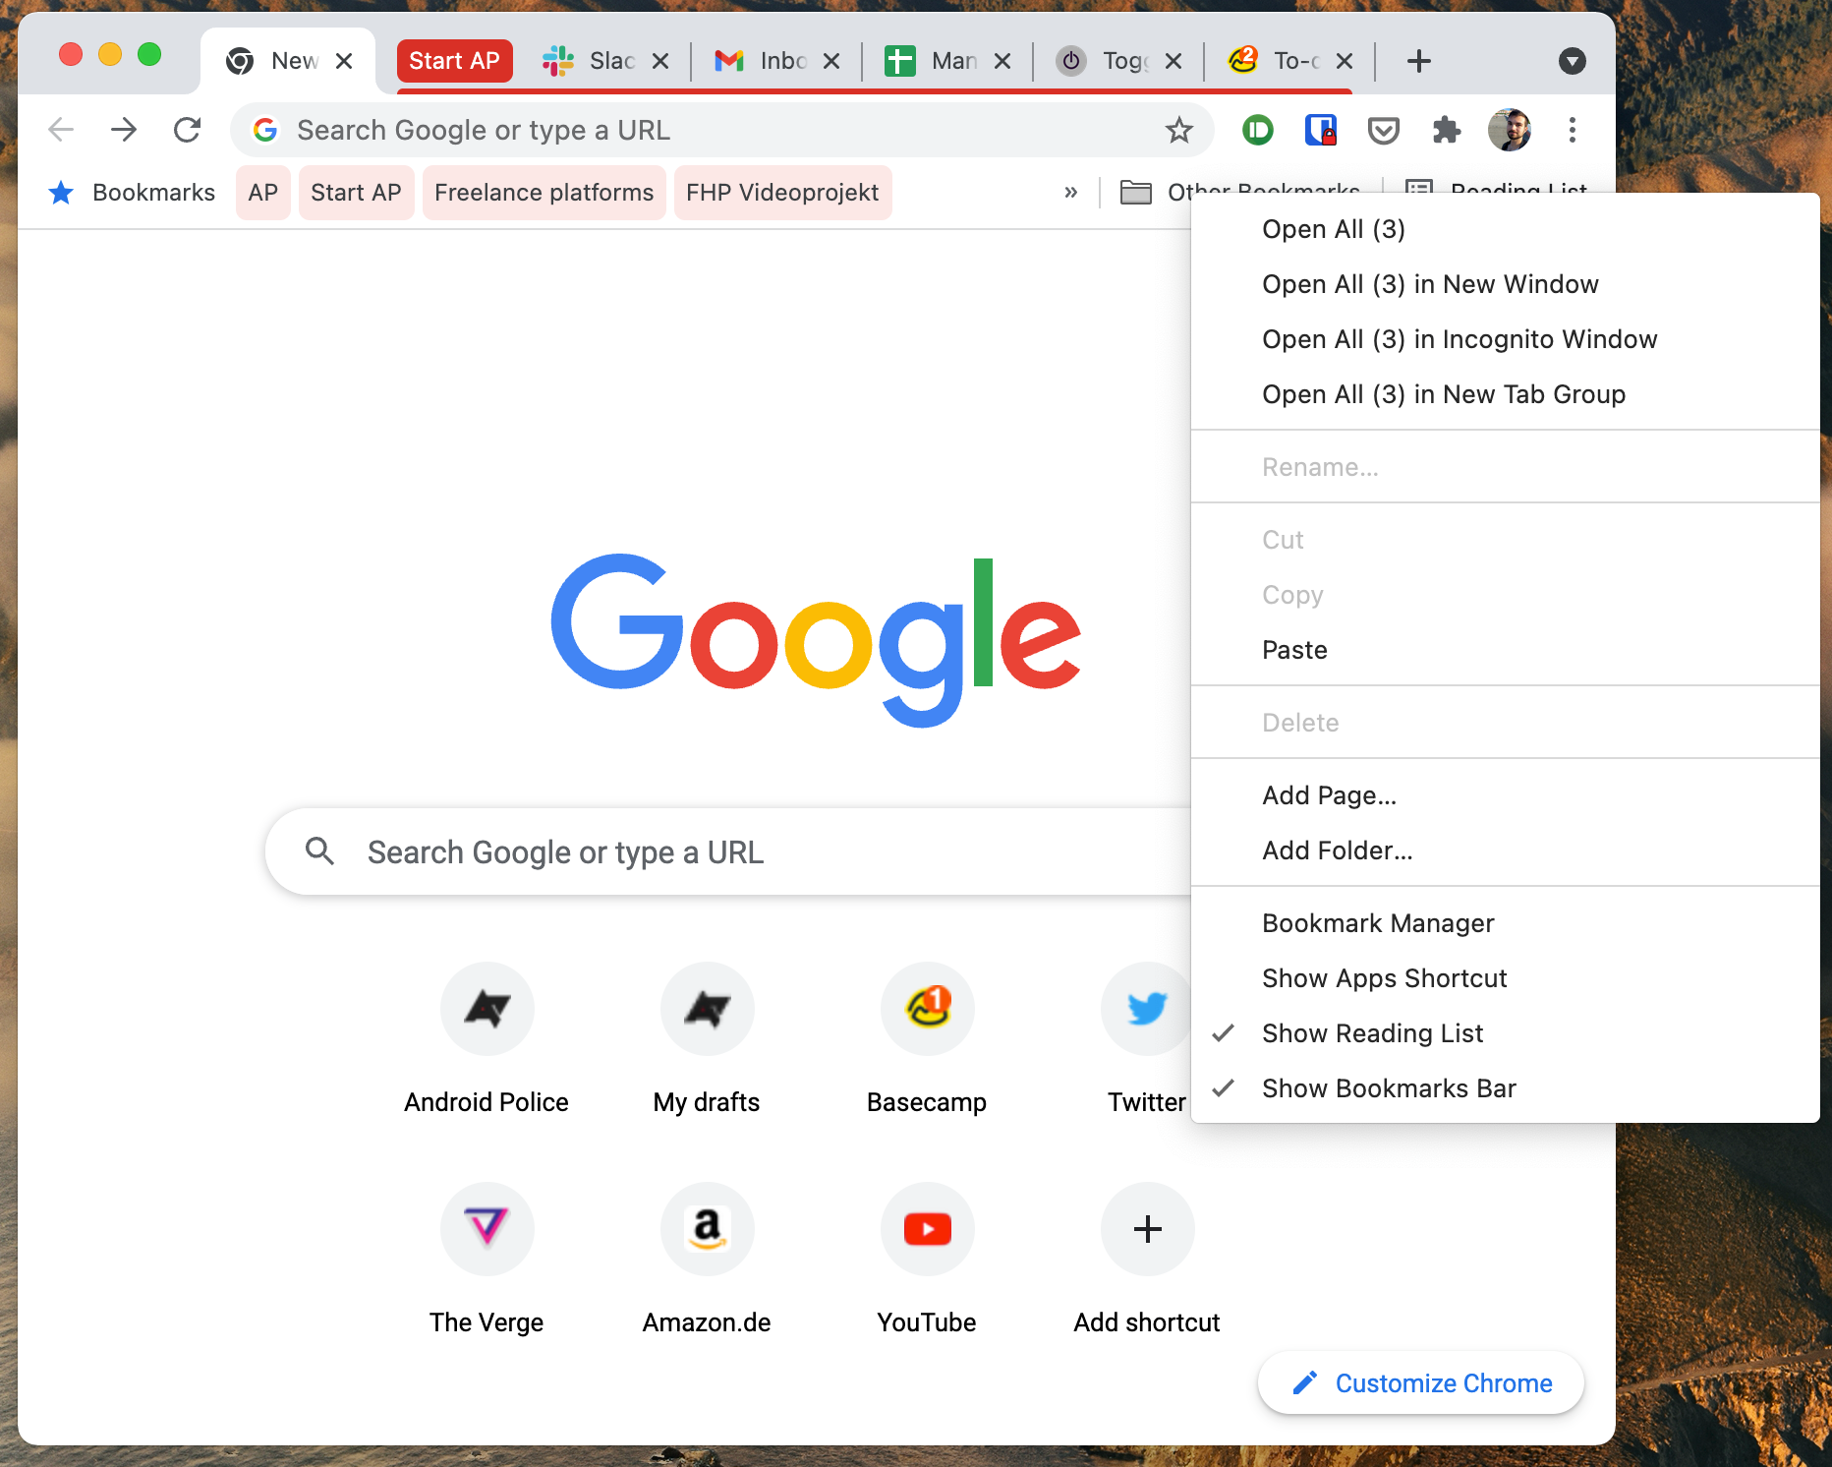The height and width of the screenshot is (1467, 1832).
Task: Open Chrome's three-dot settings menu
Action: coord(1573,129)
